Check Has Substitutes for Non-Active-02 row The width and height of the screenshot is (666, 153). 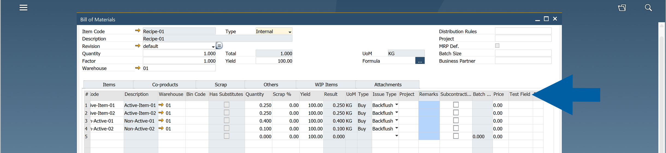tap(227, 128)
